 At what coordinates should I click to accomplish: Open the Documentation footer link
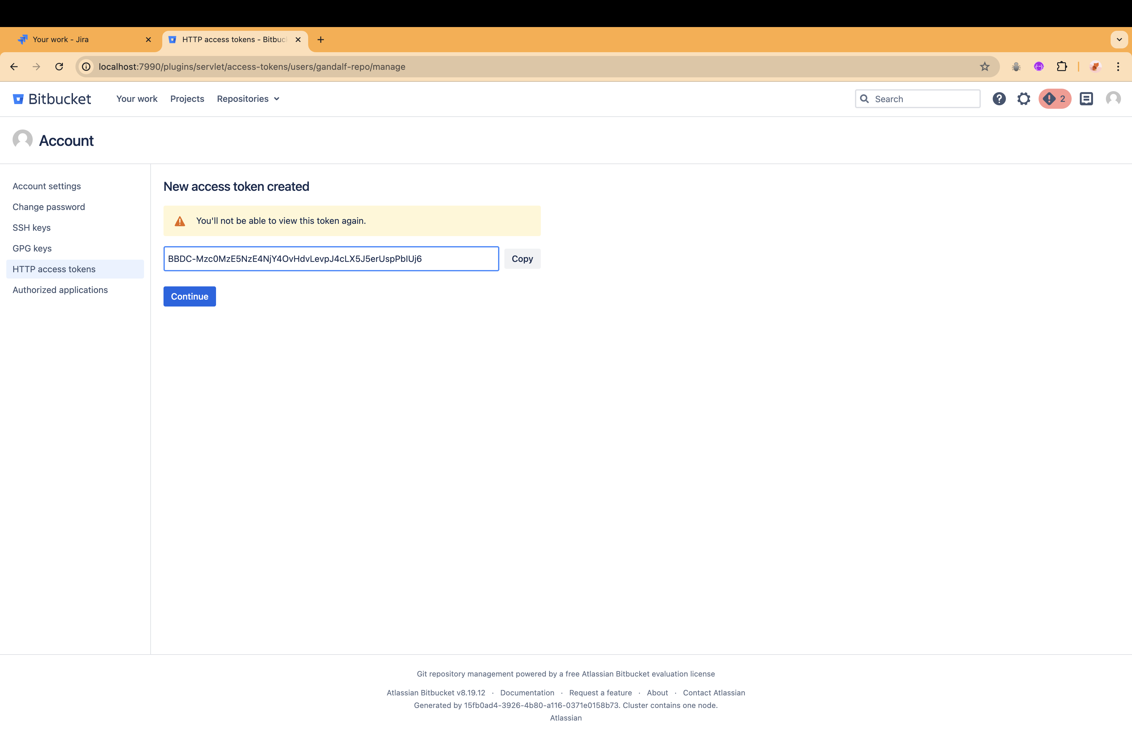pos(527,693)
